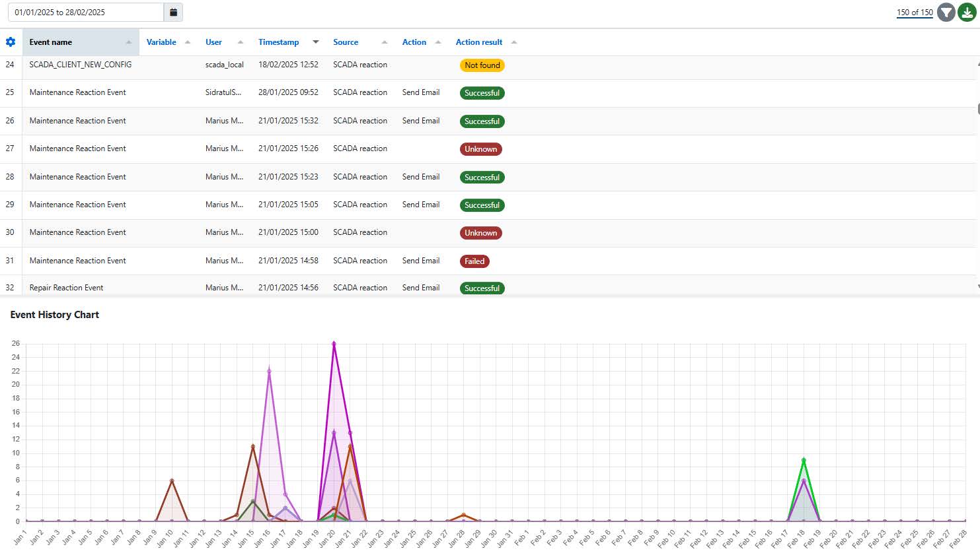
Task: Click timestamp 21/01/2025 14:58
Action: coord(288,261)
